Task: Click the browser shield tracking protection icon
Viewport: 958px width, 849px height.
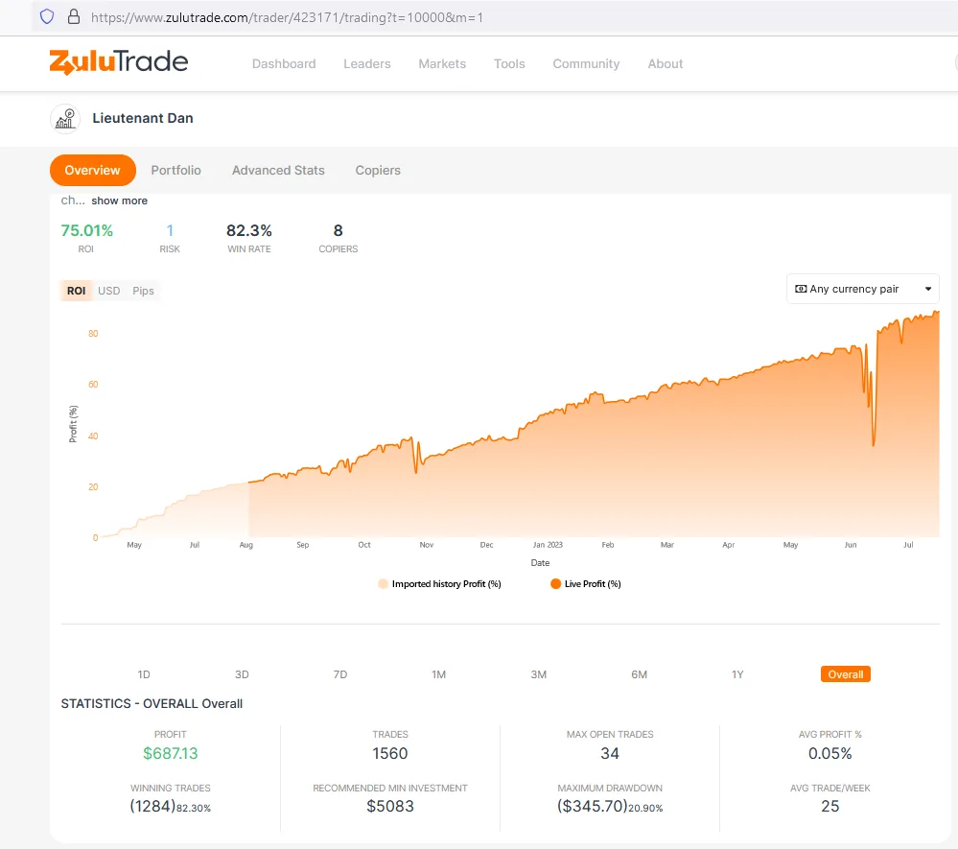Action: [47, 17]
